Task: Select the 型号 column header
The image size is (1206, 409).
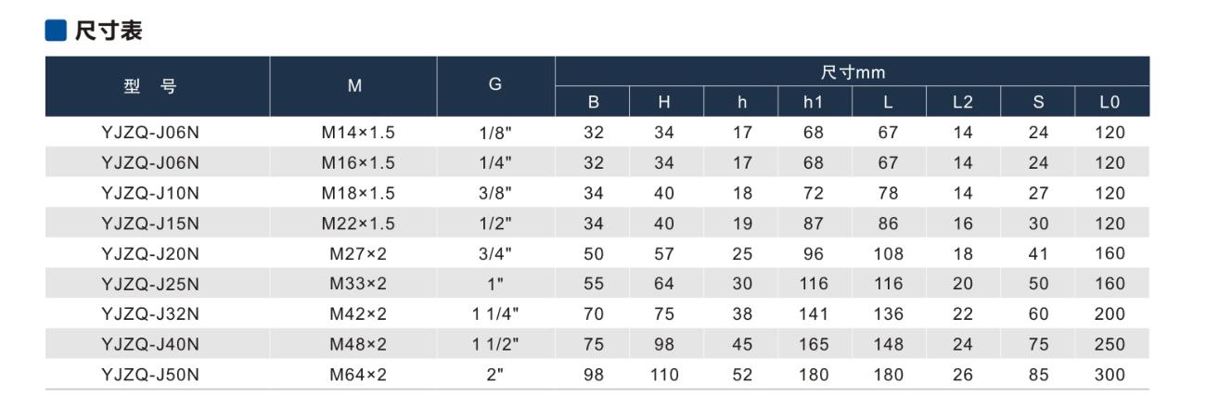Action: pos(149,86)
